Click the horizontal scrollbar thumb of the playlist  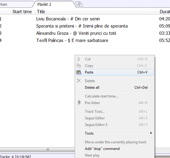tap(37, 150)
